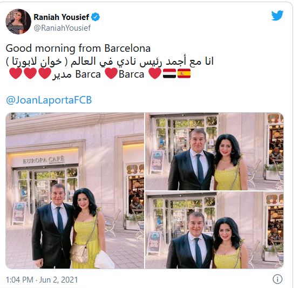Click the Europa Café sign in photo
Screen dimensions: 299x288
point(44,160)
